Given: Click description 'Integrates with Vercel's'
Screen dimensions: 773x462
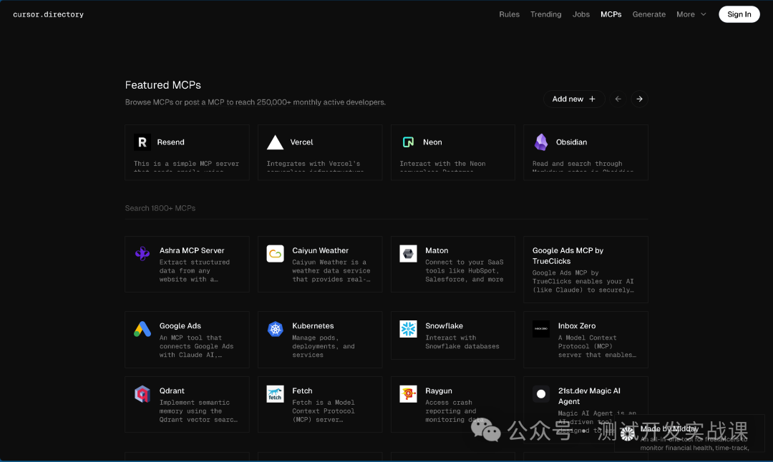Looking at the screenshot, I should 313,164.
